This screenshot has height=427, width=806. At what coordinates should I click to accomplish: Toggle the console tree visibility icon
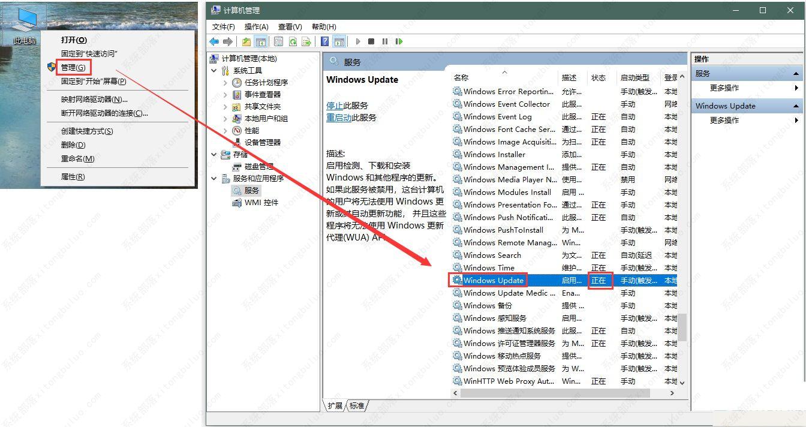pos(261,41)
